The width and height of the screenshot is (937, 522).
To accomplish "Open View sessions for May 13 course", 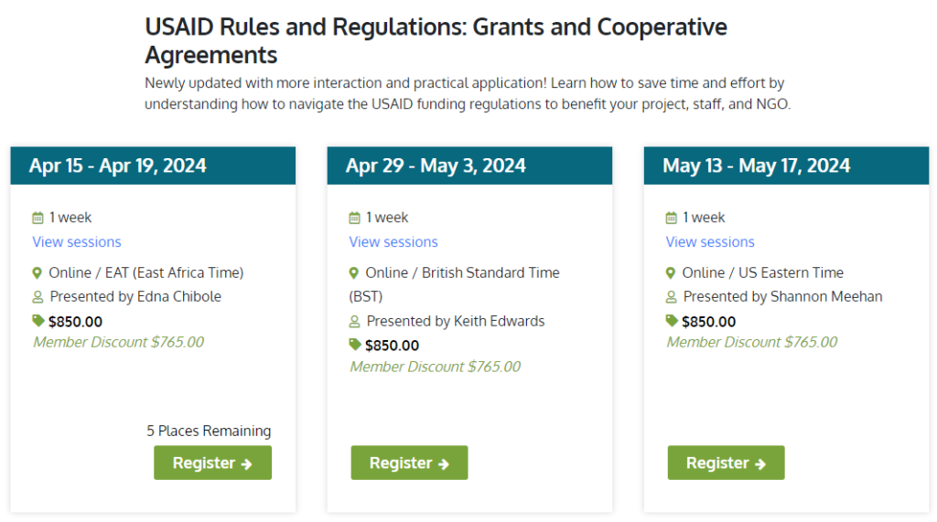I will click(x=710, y=242).
